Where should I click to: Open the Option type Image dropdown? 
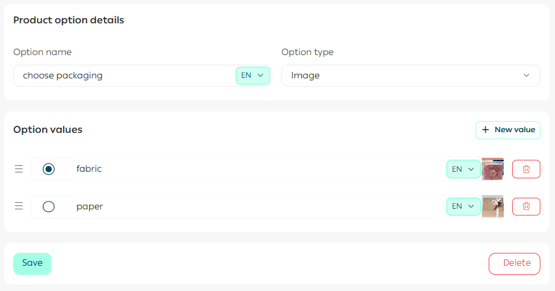click(x=410, y=76)
